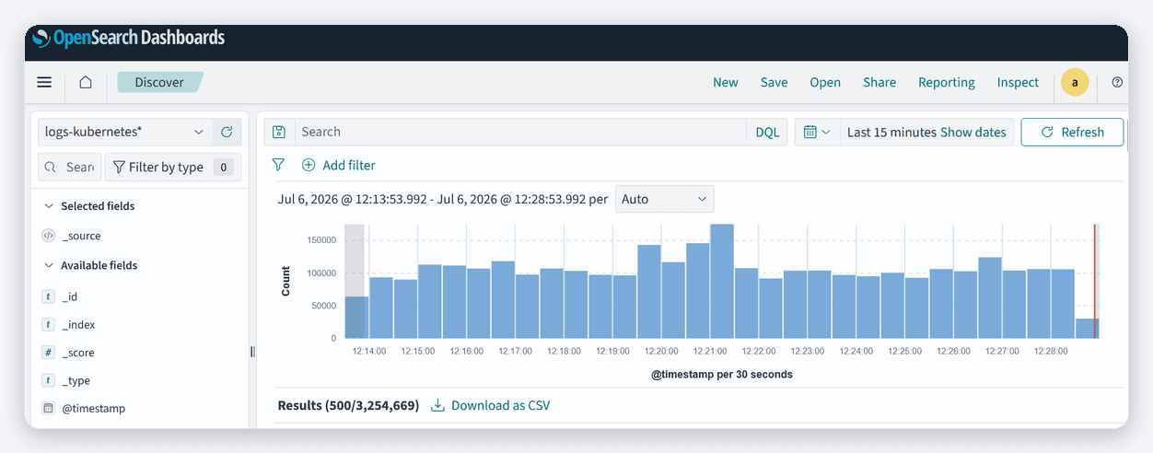
Task: Click the Discover breadcrumb tab
Action: (159, 82)
